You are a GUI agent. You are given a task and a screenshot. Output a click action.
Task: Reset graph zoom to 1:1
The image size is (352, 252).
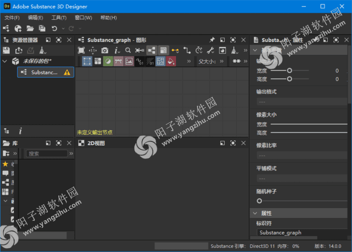tap(93, 51)
